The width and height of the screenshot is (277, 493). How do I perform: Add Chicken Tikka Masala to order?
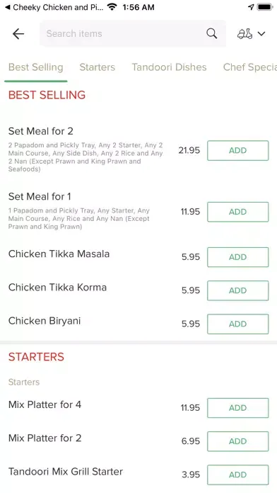[238, 257]
